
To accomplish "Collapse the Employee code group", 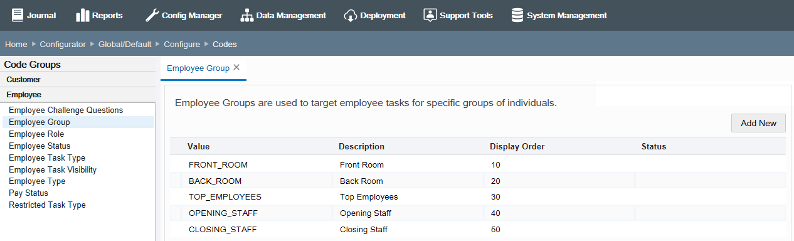I will [x=78, y=95].
